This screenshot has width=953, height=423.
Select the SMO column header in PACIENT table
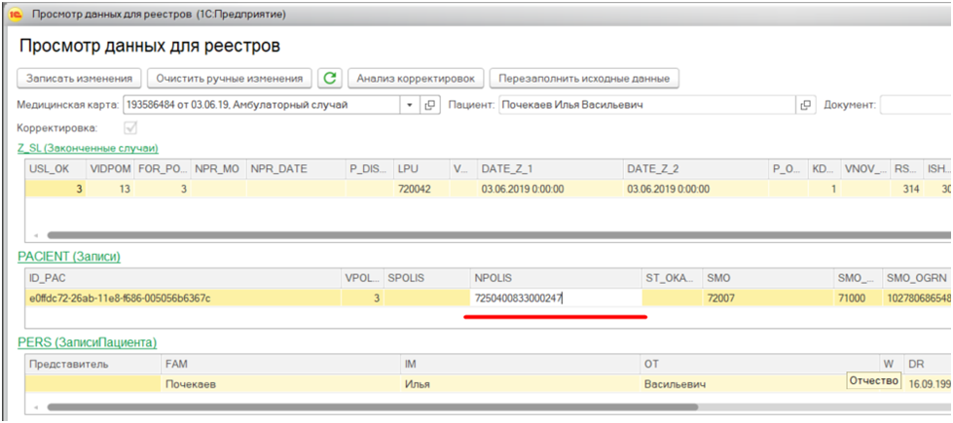[x=769, y=278]
